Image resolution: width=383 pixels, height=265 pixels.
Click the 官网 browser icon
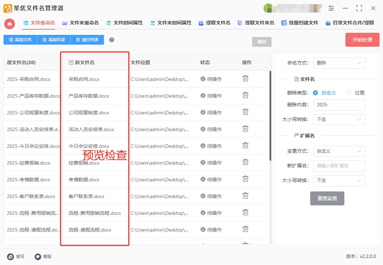(10, 257)
